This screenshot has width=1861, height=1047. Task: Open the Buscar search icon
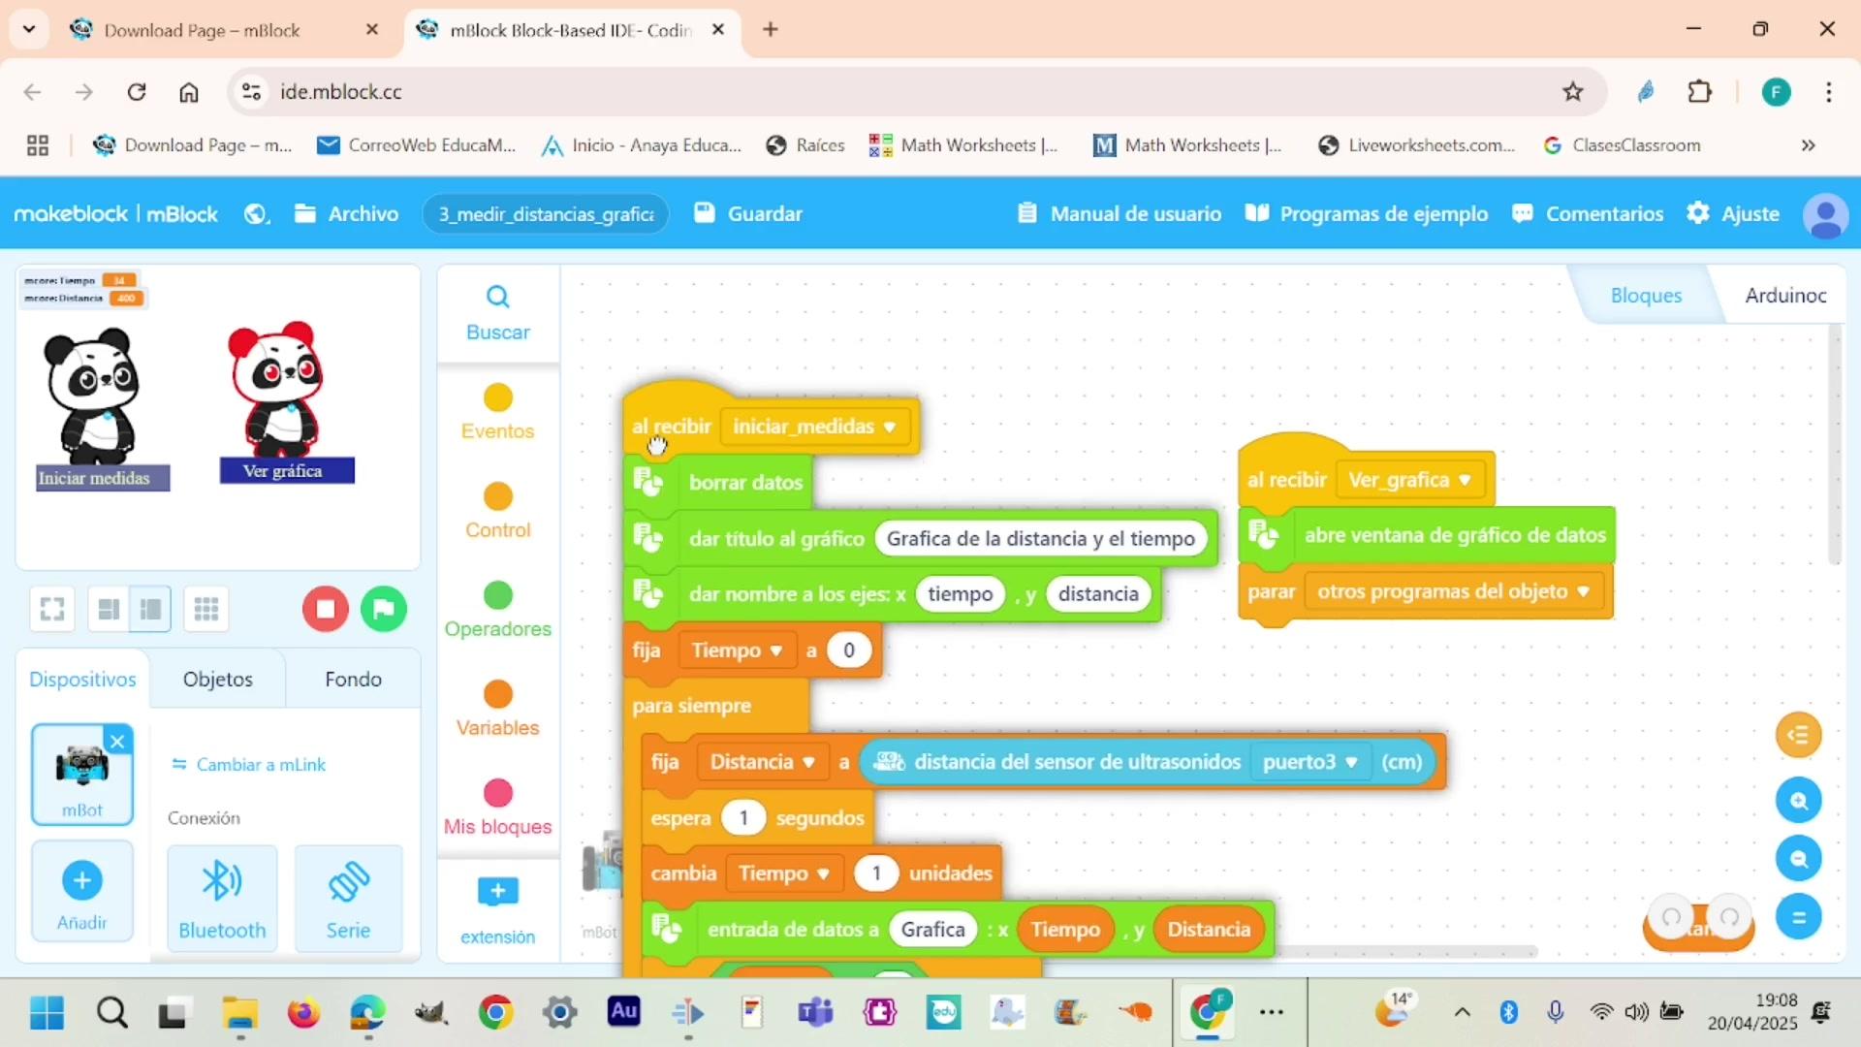tap(497, 297)
